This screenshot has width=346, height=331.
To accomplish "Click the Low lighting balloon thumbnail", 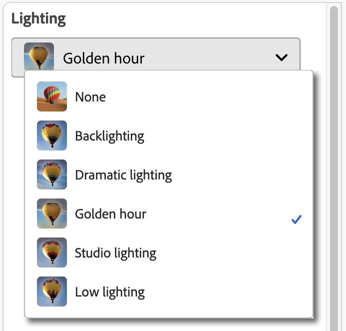I will pyautogui.click(x=52, y=291).
